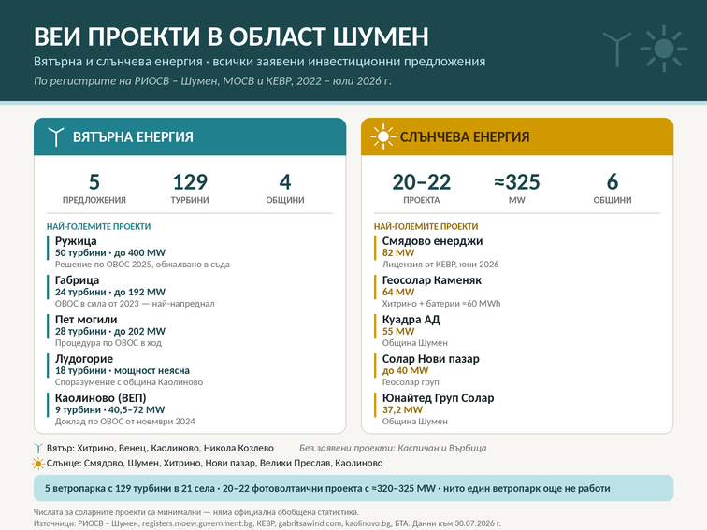Viewport: 707px width, 530px height.
Task: Click Лицензия от КЕВР, юни 2026
Action: (440, 265)
